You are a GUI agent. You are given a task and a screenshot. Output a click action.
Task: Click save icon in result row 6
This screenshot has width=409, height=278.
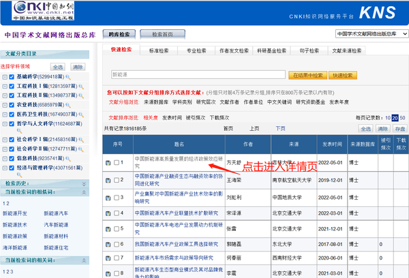click(108, 245)
